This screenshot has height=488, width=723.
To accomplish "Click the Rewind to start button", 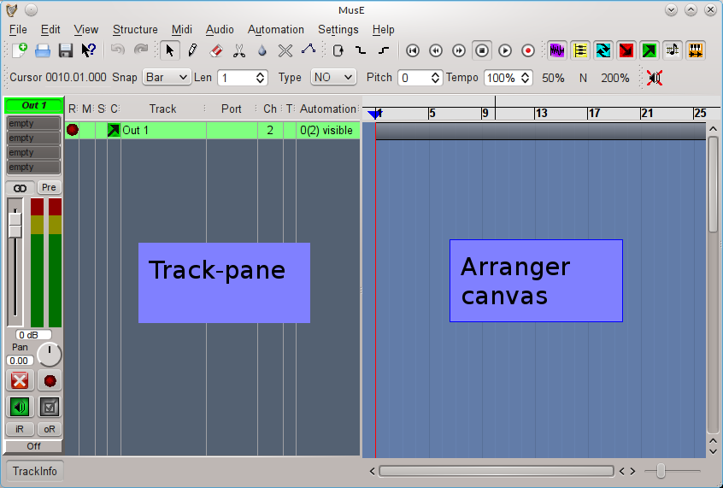I will (x=413, y=50).
